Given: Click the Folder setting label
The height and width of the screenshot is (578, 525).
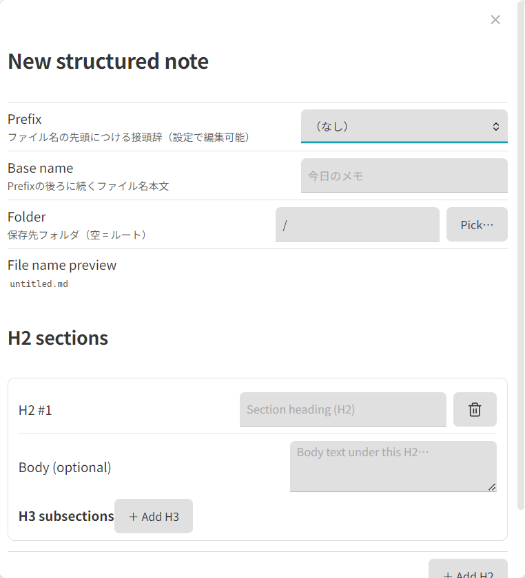Looking at the screenshot, I should pos(27,217).
